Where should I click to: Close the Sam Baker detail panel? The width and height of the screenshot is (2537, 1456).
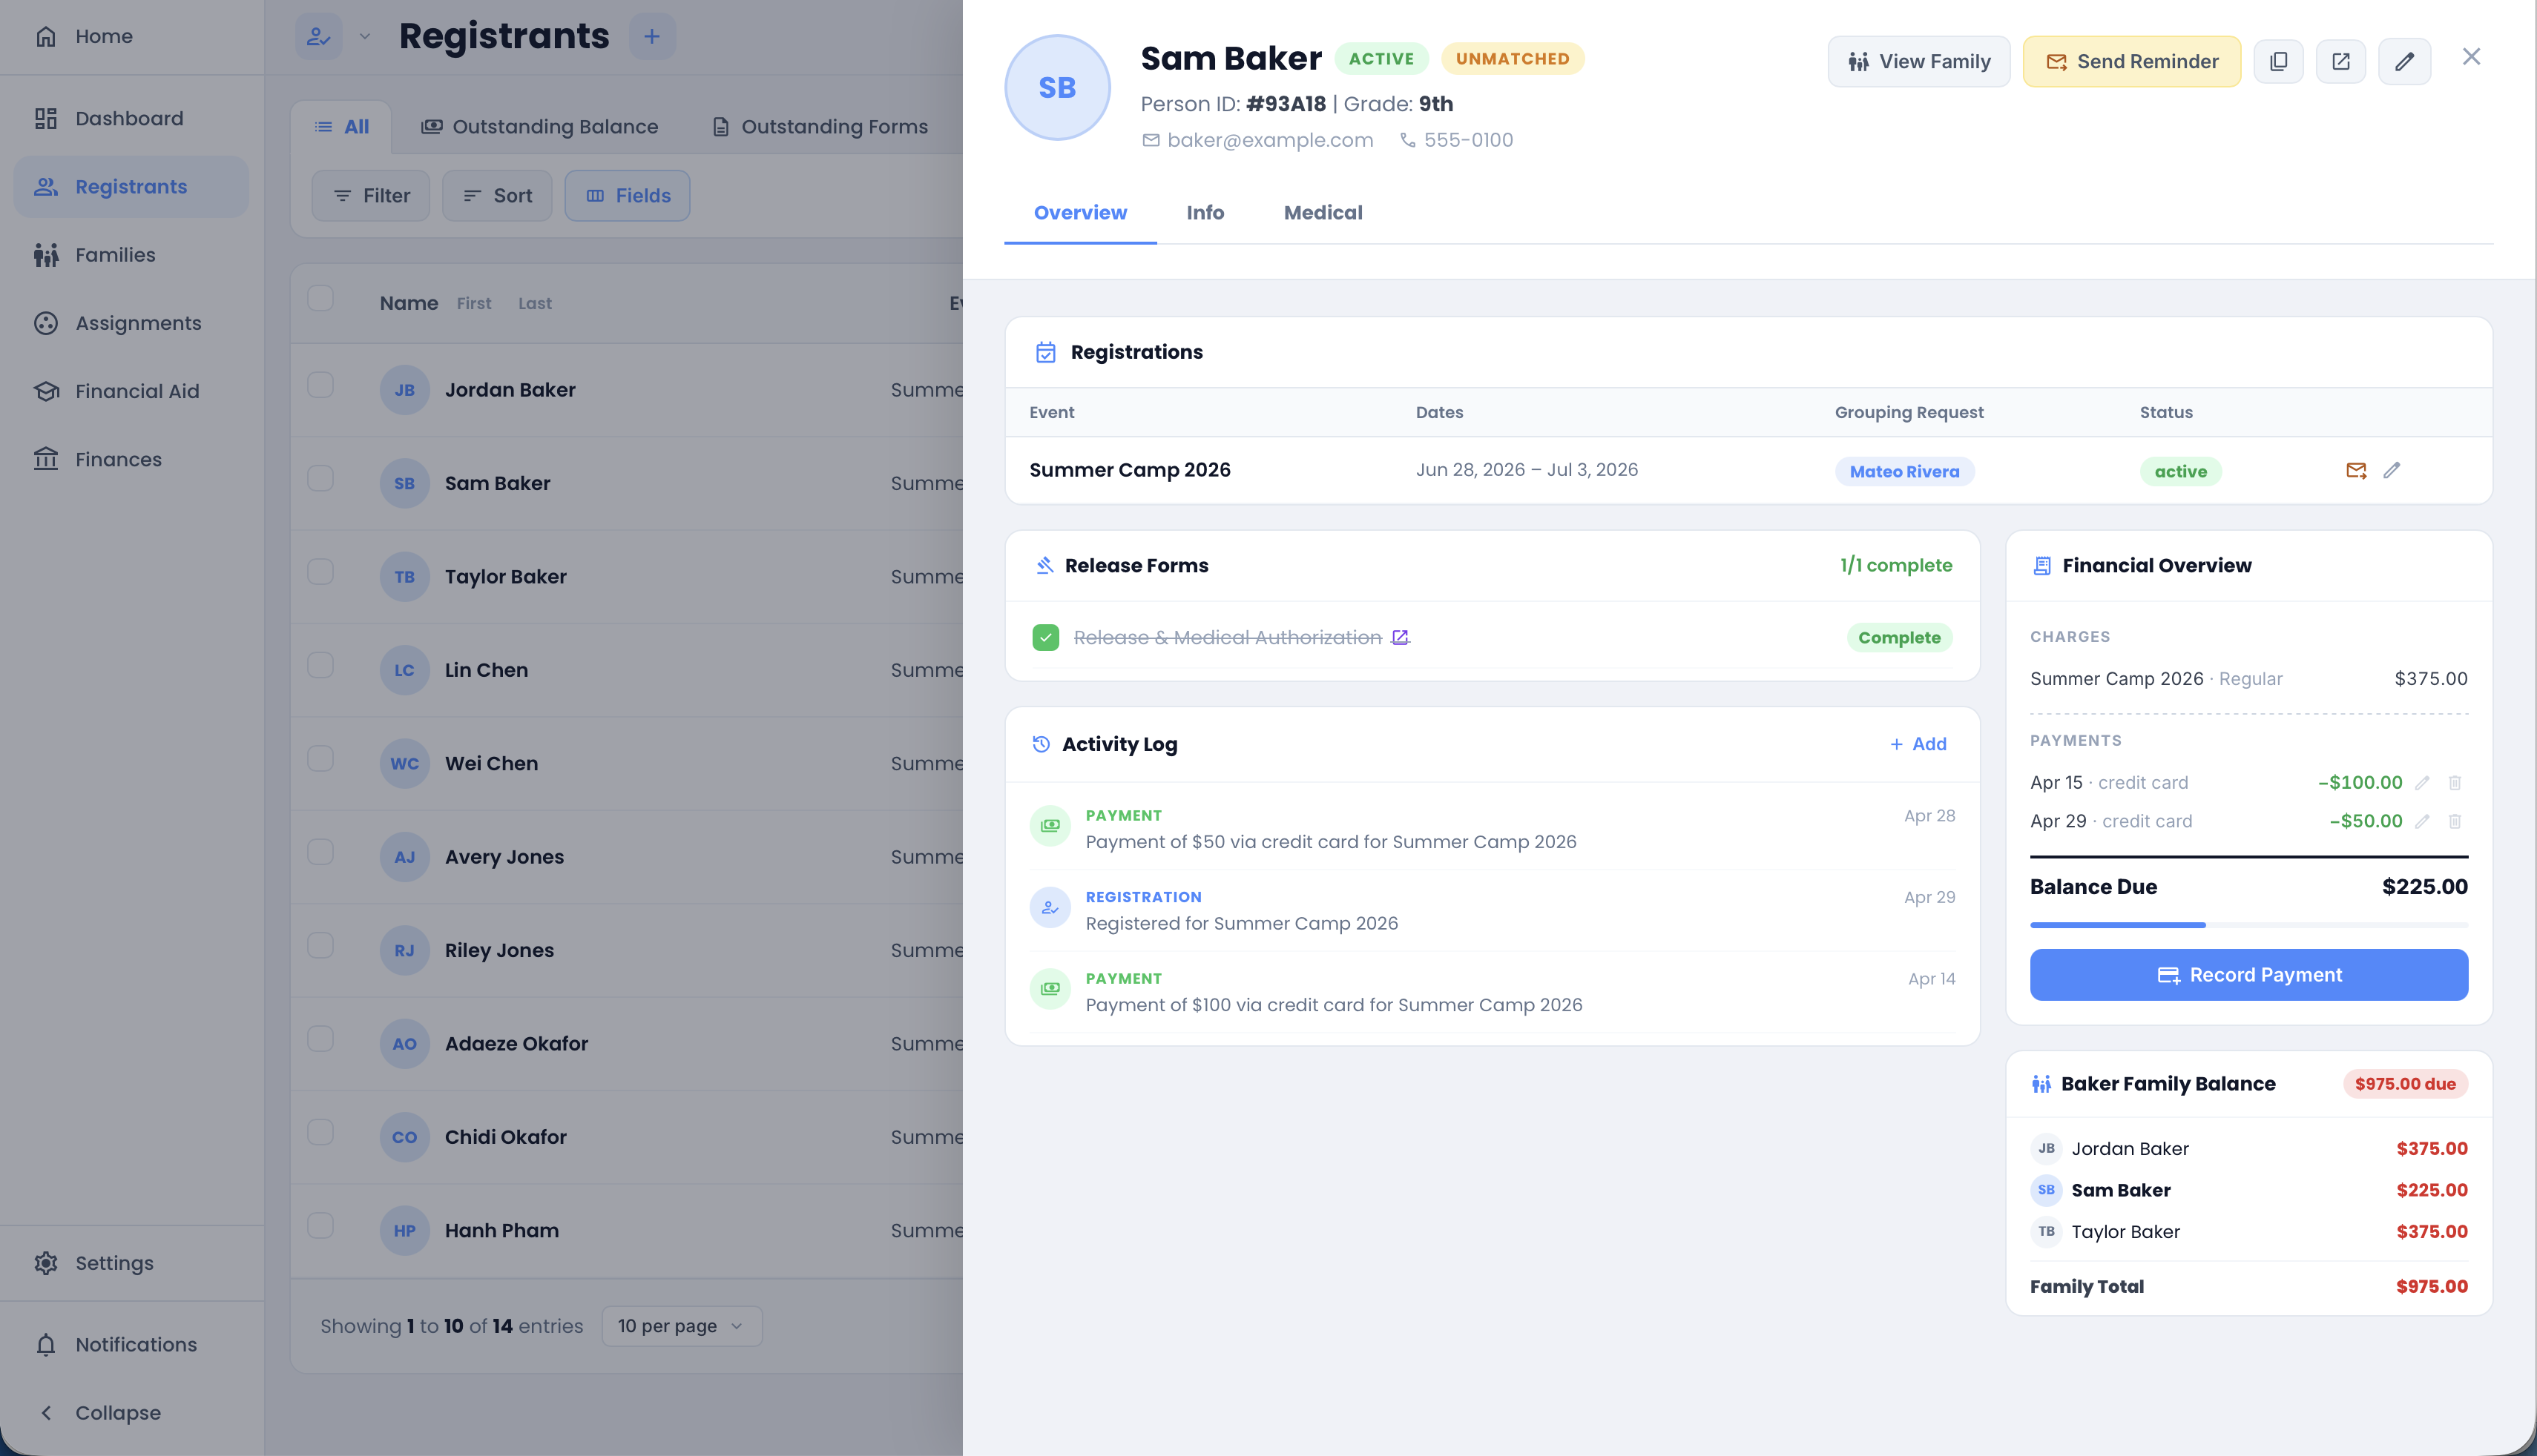pos(2472,57)
